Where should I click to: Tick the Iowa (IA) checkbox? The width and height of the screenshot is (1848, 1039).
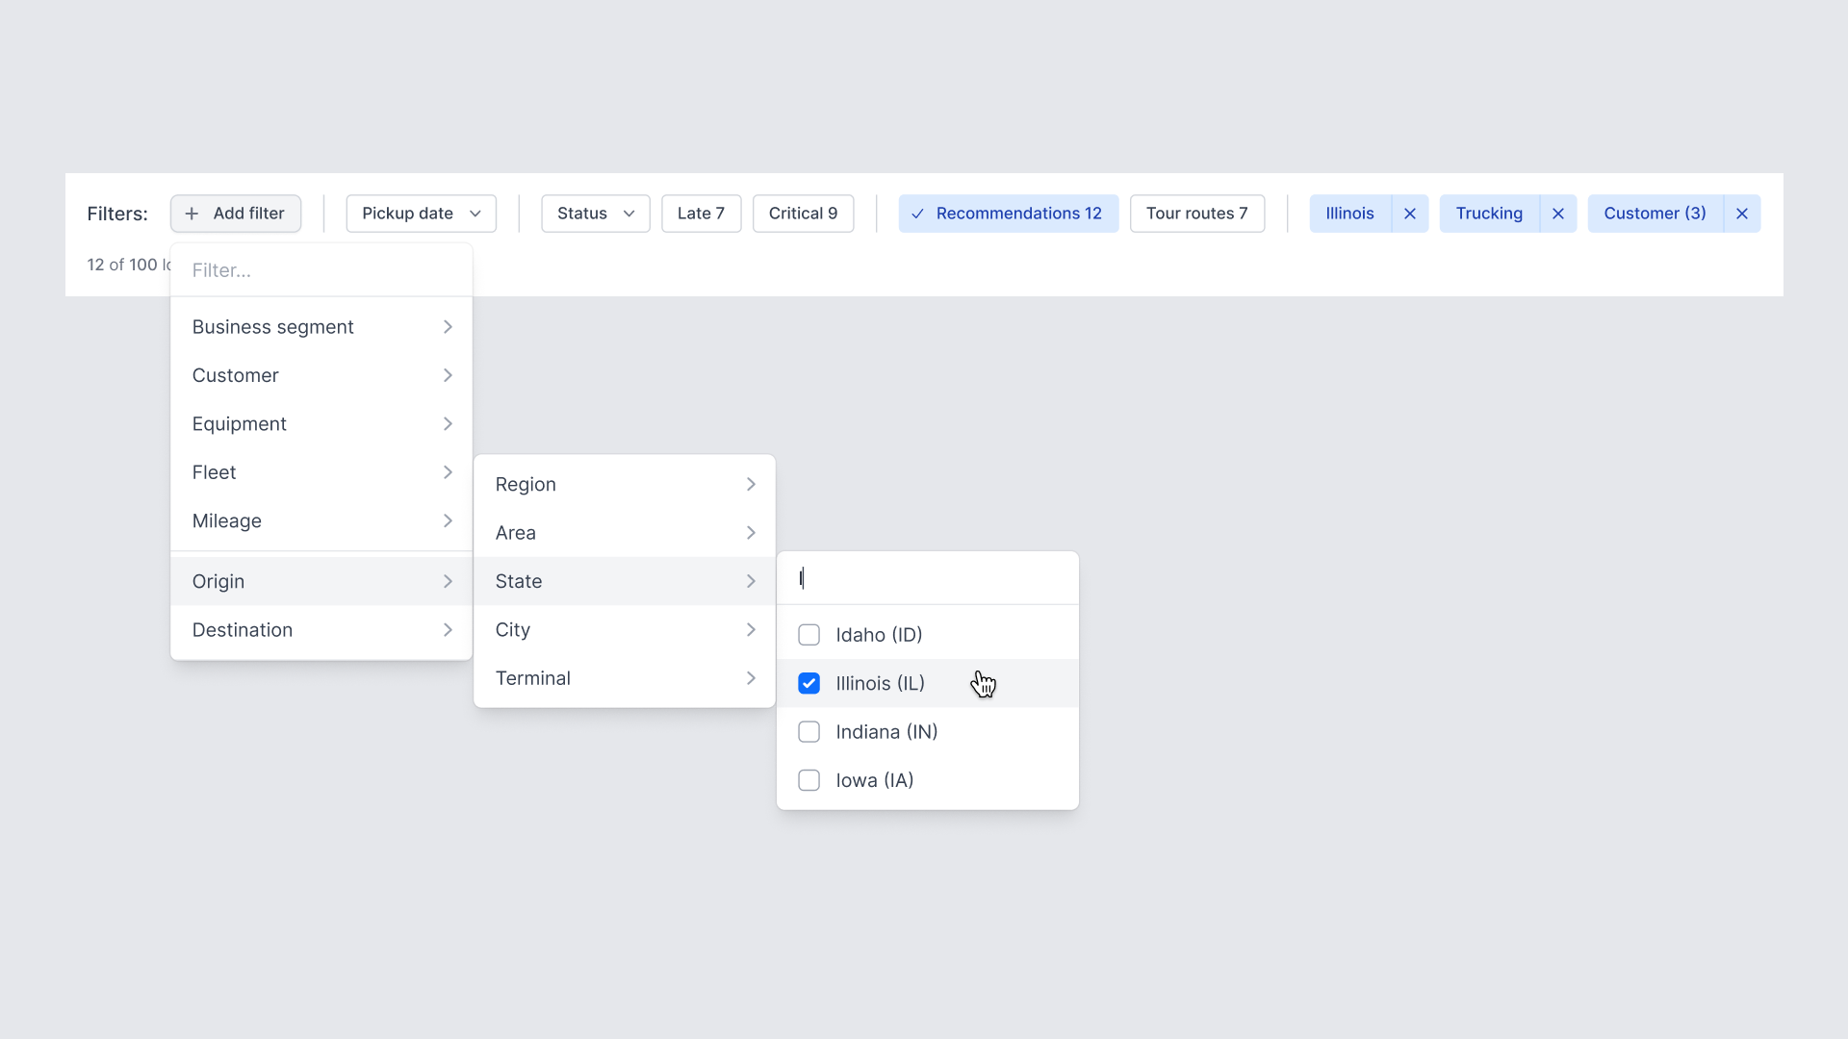(x=809, y=780)
